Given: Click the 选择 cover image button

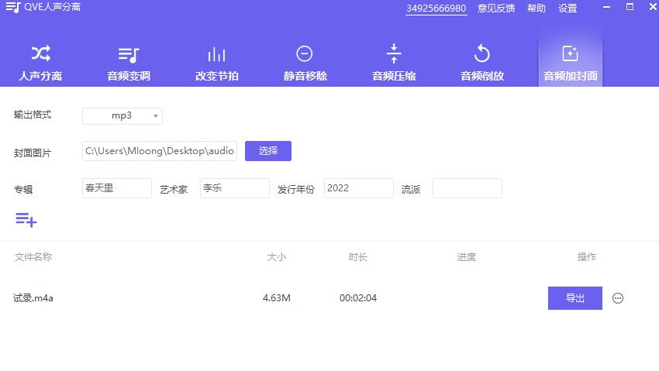Looking at the screenshot, I should click(x=268, y=151).
